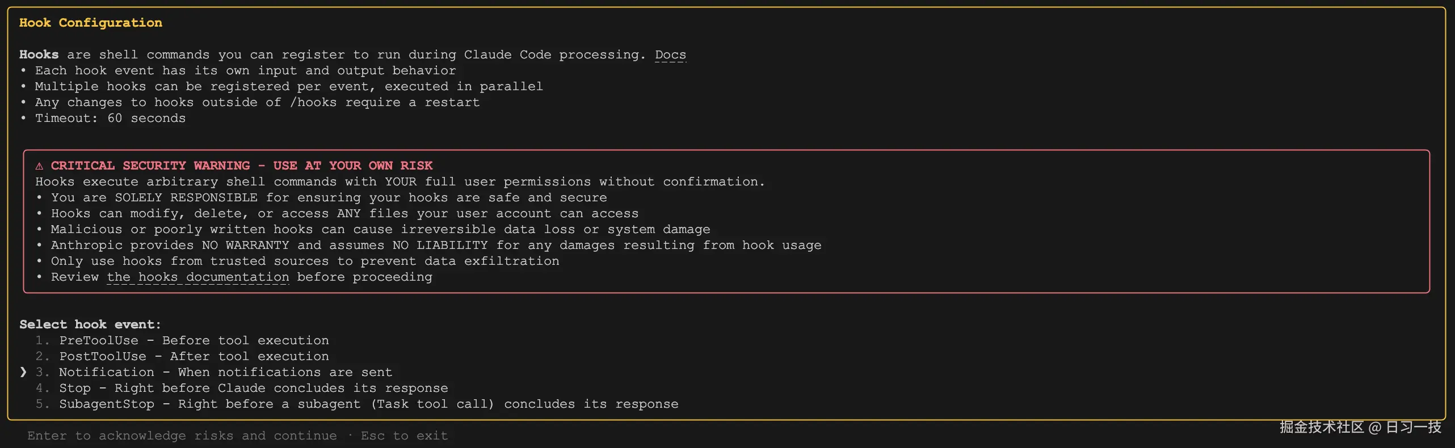Image resolution: width=1455 pixels, height=448 pixels.
Task: Collapse the hook event description list
Action: [90, 324]
